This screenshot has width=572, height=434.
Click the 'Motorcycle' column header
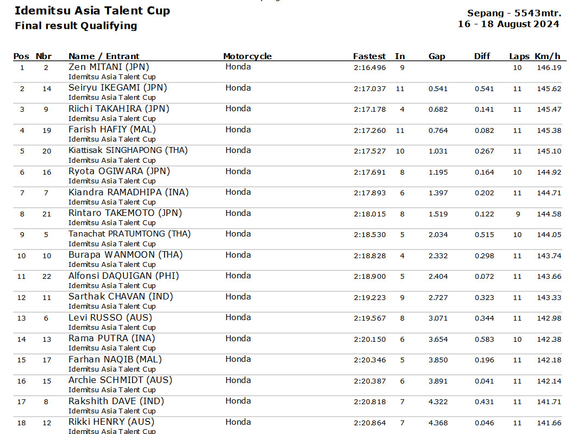pyautogui.click(x=247, y=56)
